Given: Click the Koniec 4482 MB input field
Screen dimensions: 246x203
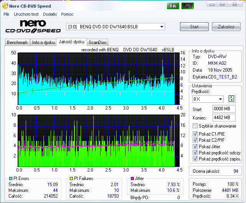Looking at the screenshot, I should pos(224,118).
